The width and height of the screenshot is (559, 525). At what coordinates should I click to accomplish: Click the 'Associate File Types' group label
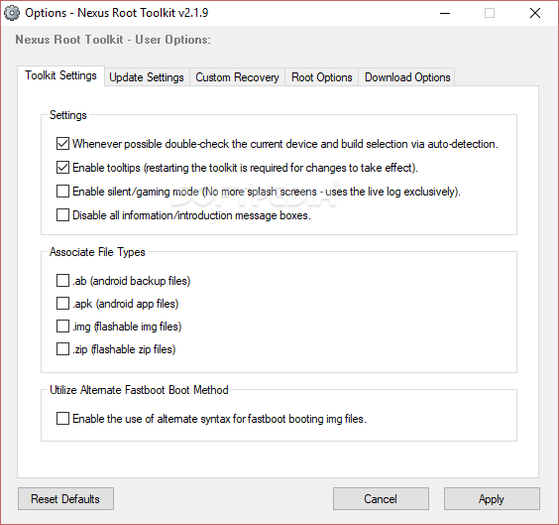[x=97, y=252]
